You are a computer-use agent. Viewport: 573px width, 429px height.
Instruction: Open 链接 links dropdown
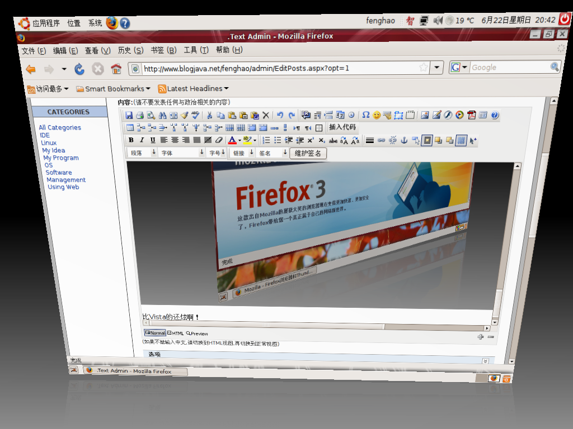click(x=243, y=153)
